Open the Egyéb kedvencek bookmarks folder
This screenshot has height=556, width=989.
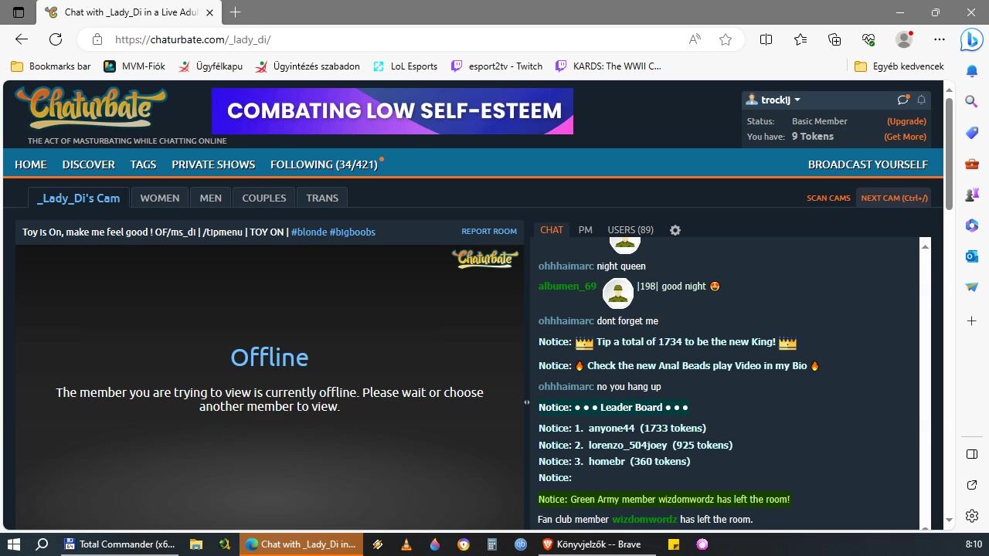coord(899,66)
